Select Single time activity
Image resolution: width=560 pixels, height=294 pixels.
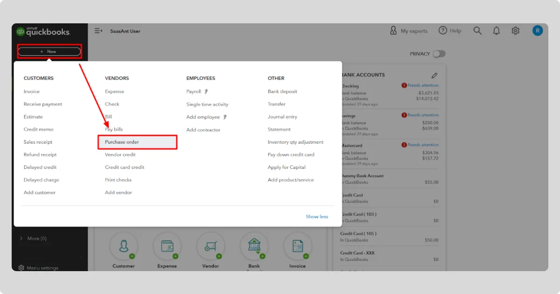coord(207,105)
